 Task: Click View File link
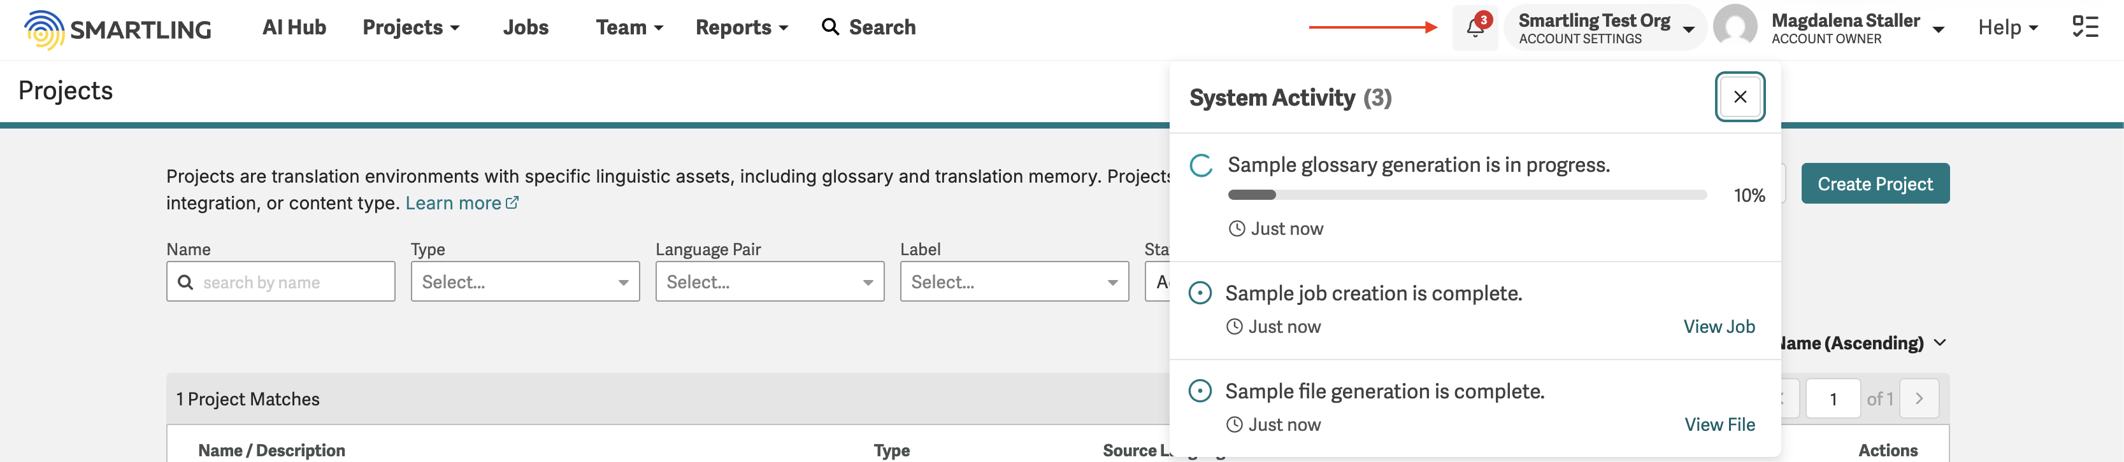(x=1720, y=425)
